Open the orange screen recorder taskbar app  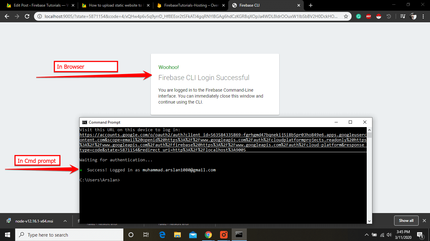pyautogui.click(x=224, y=235)
